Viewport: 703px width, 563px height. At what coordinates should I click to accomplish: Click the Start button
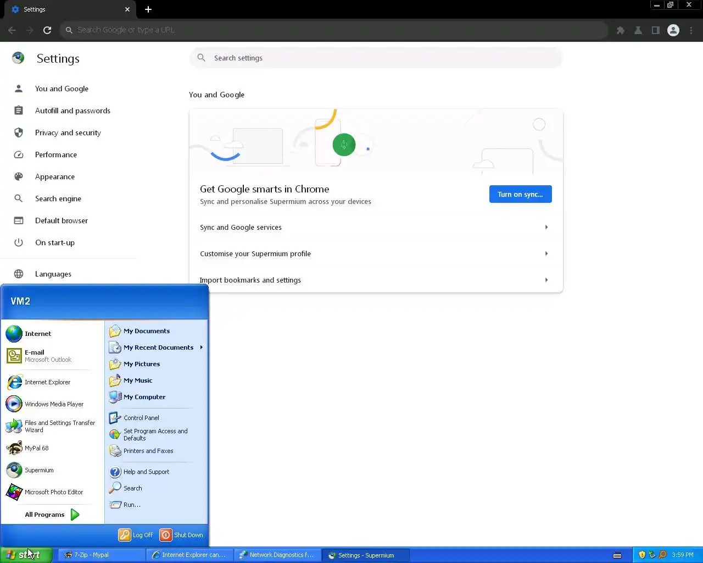pyautogui.click(x=26, y=555)
